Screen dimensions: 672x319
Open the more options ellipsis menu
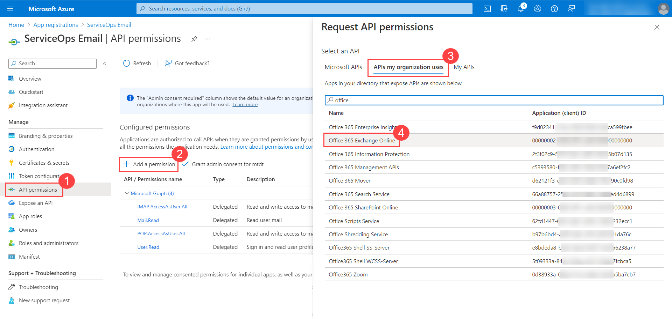[208, 39]
